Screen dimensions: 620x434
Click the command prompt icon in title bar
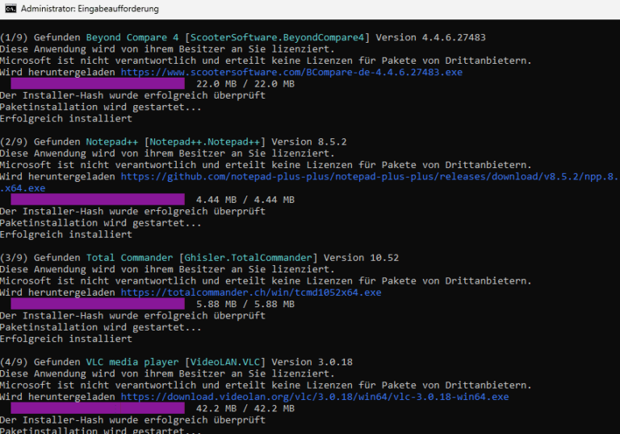point(10,8)
